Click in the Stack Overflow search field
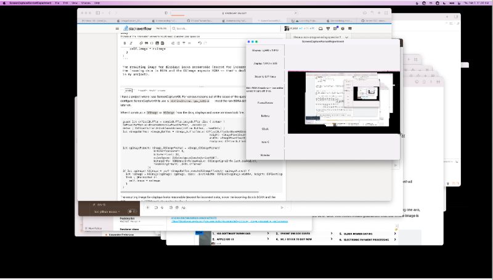Image resolution: width=493 pixels, height=280 pixels. tap(226, 28)
